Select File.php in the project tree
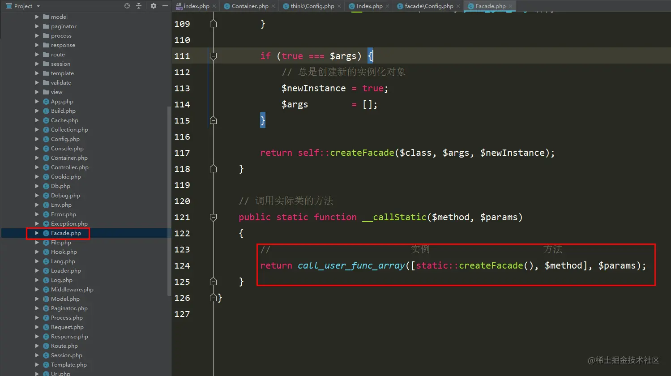 61,243
